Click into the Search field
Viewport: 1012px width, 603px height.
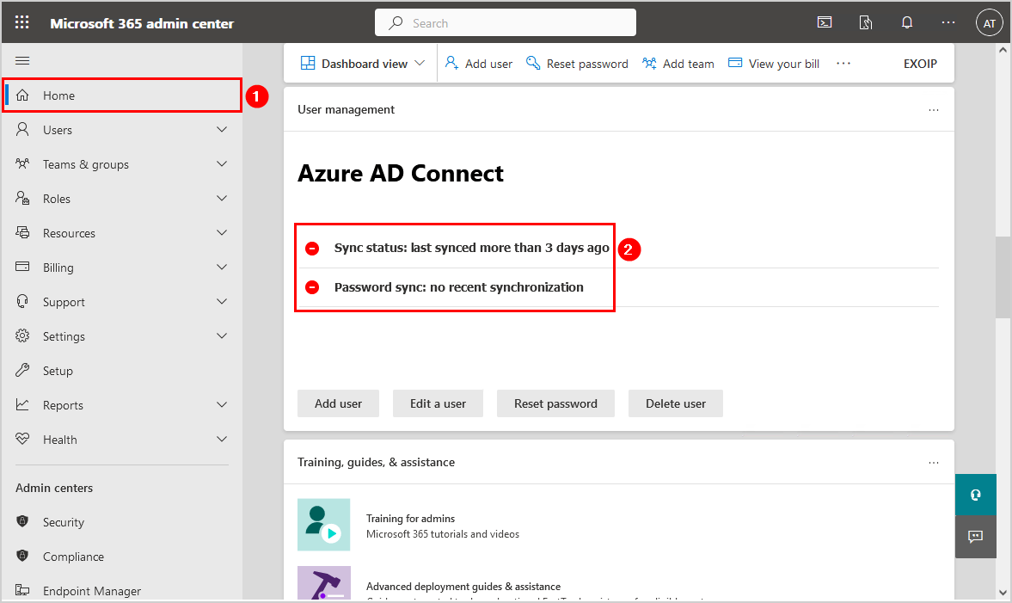[x=505, y=22]
